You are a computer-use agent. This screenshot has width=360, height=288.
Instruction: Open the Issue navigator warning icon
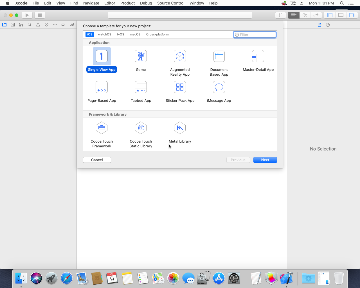[38, 25]
